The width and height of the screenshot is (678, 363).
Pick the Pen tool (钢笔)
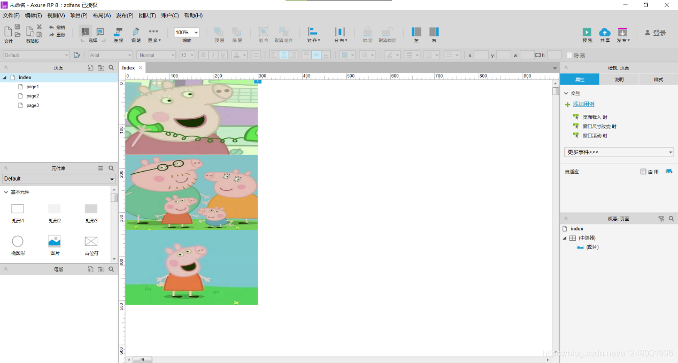136,32
